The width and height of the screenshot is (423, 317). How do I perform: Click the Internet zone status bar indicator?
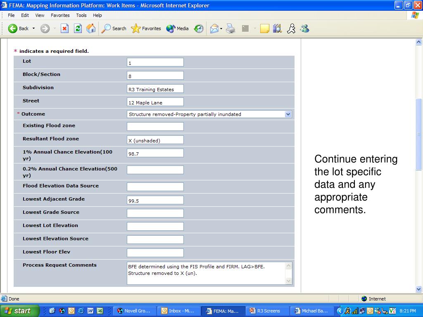click(373, 299)
